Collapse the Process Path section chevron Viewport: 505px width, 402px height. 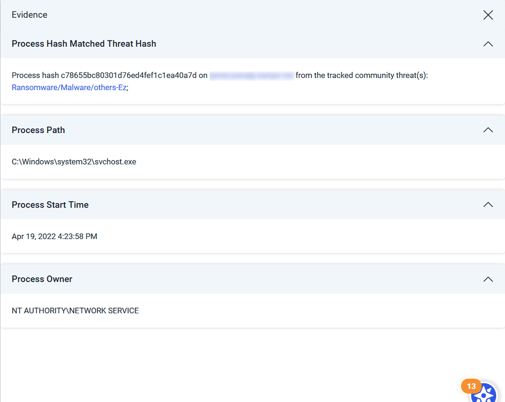(488, 130)
